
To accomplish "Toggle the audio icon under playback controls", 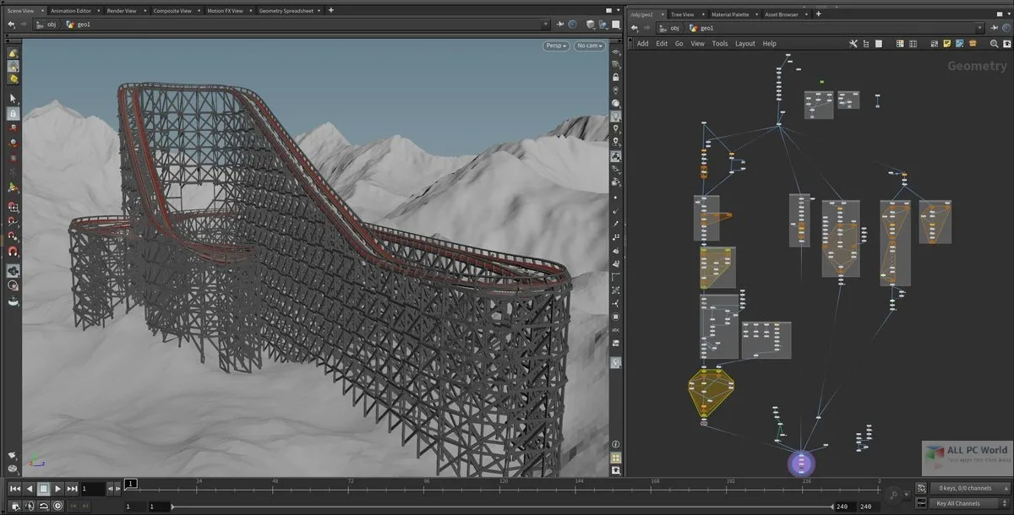I will click(x=29, y=506).
